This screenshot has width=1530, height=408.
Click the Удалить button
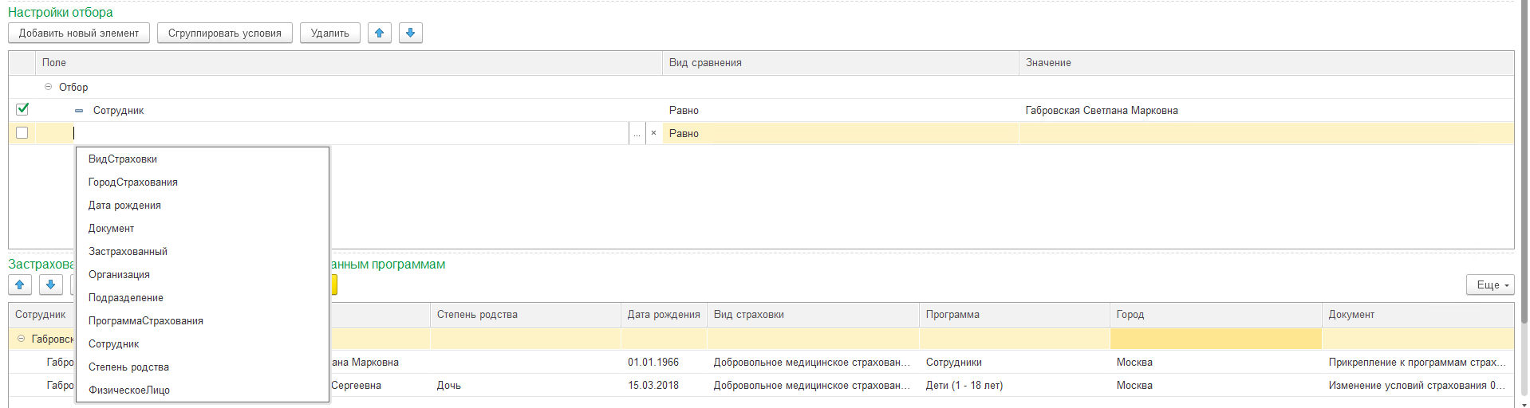(329, 33)
